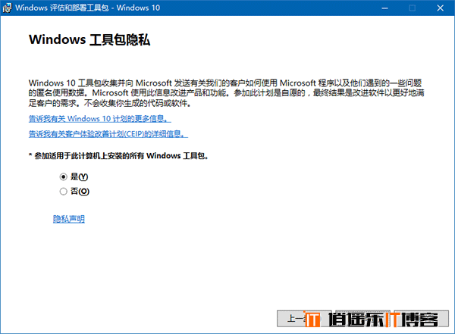This screenshot has width=455, height=334.
Task: Open the 隐私声明 link
Action: point(69,219)
